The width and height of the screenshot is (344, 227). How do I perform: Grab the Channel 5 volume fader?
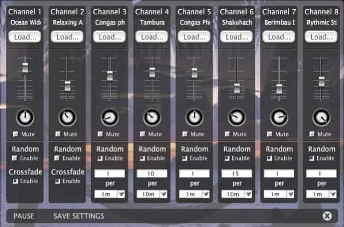[194, 73]
